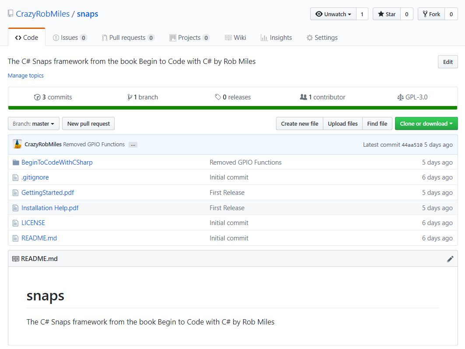Open the 0 releases link
Screen dimensions: 465x349
233,97
